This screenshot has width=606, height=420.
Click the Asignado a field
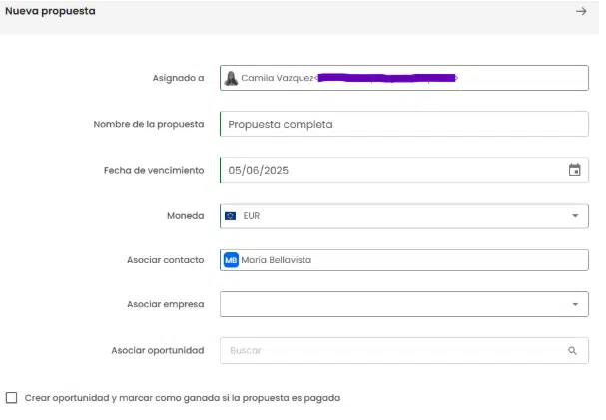(404, 78)
